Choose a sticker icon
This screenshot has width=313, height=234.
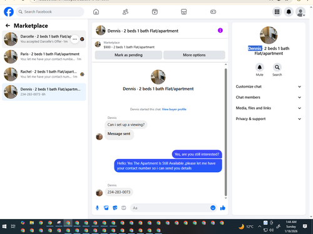(115, 208)
